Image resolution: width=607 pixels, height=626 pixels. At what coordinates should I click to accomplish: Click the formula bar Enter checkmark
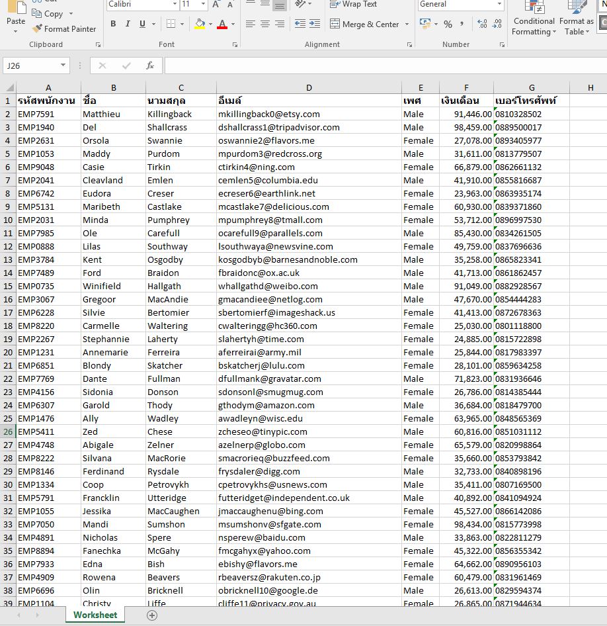126,66
